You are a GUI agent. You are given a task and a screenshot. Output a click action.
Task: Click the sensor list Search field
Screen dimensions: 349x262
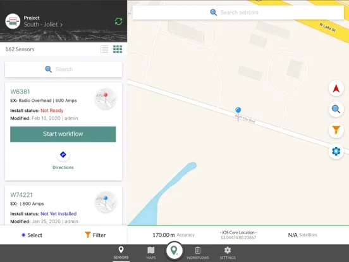(x=63, y=69)
